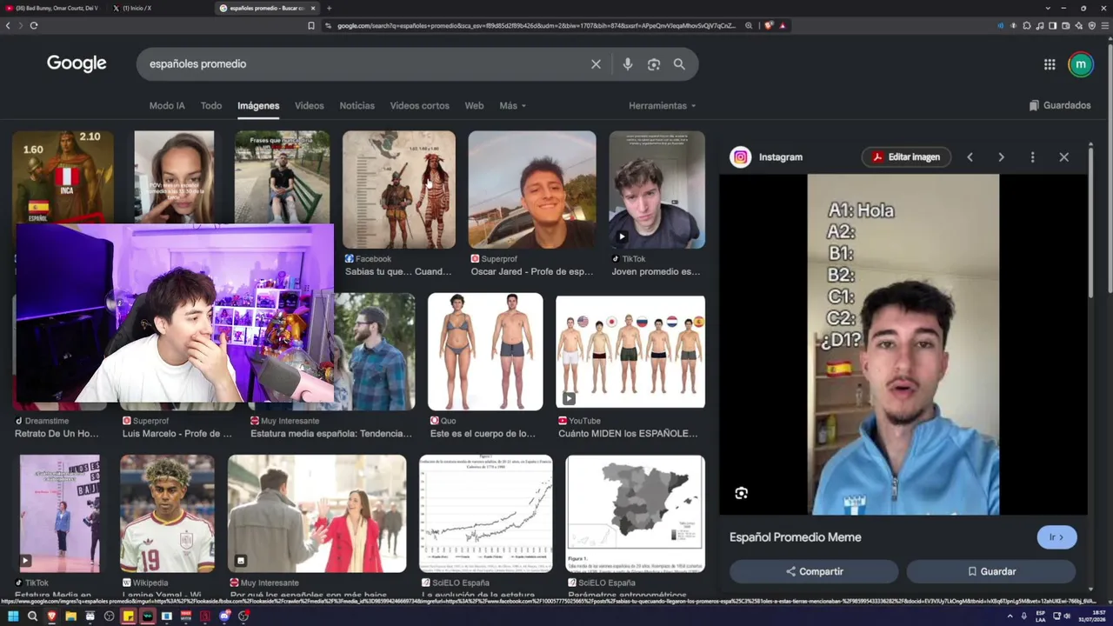This screenshot has height=626, width=1113.
Task: Open the Windows Start menu
Action: 13,616
